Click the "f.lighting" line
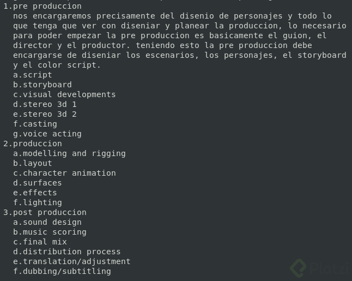Screen dimensions: 352x281 pos(38,202)
